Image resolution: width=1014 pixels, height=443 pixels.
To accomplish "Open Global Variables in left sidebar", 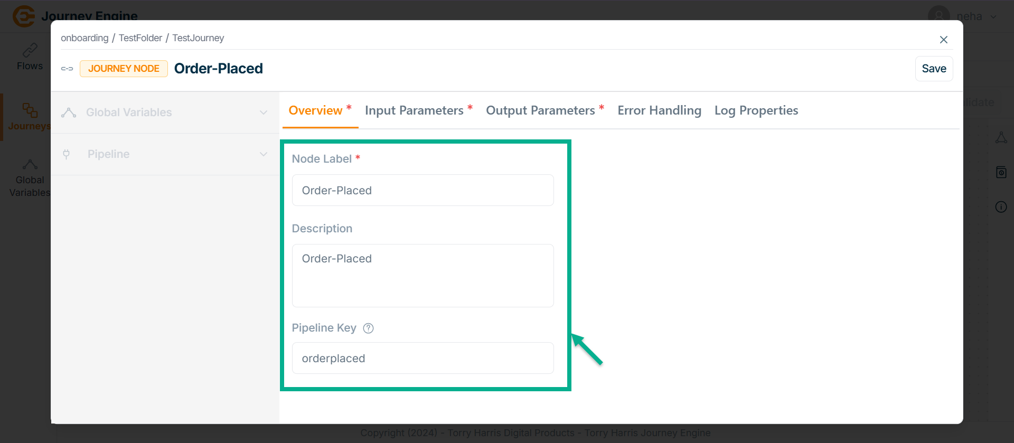I will tap(30, 178).
